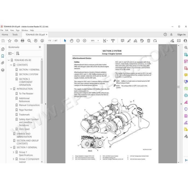
Task: Activate the Hand pan tool
Action: coord(72,41)
